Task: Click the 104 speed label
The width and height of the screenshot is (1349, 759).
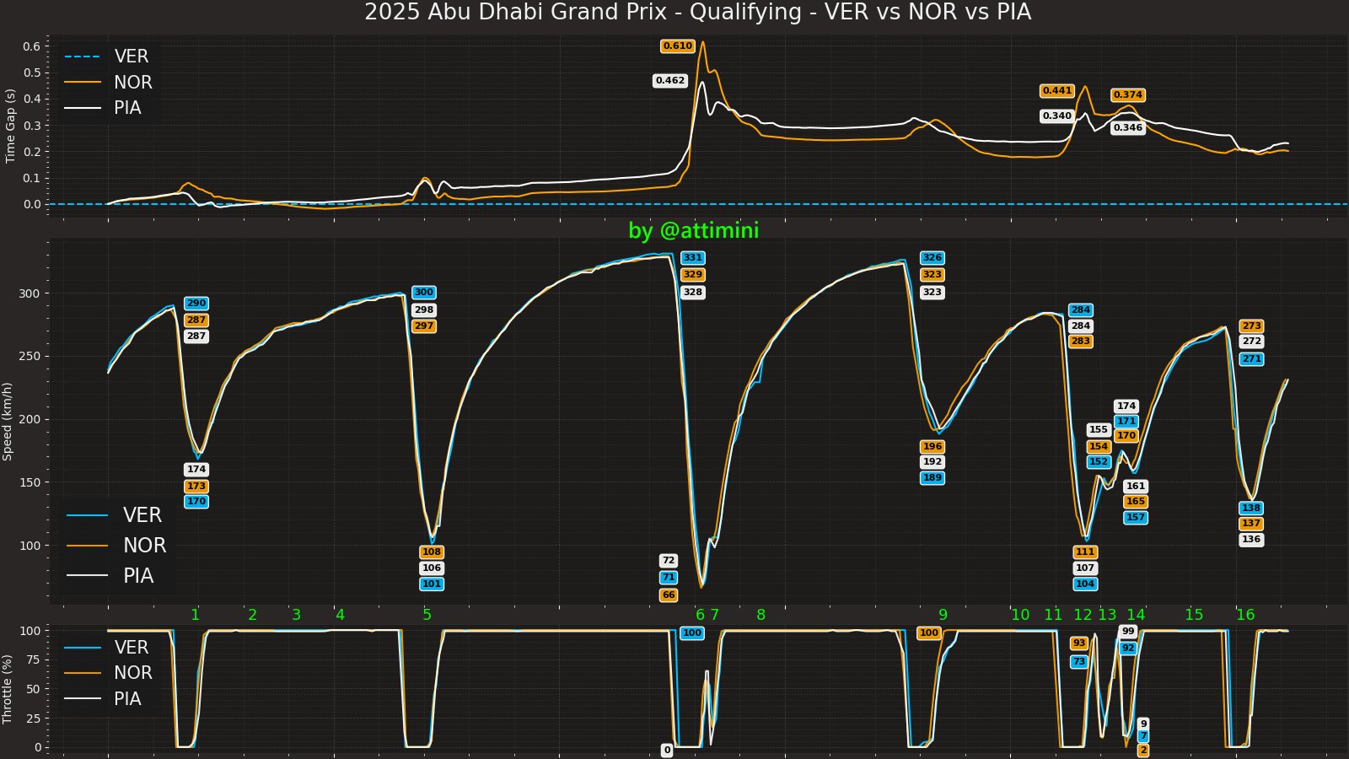Action: pos(1085,584)
